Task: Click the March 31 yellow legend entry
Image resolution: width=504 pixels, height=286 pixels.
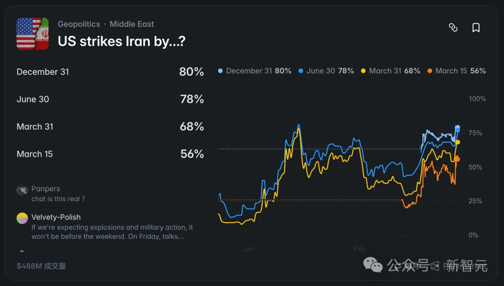Action: pyautogui.click(x=391, y=71)
